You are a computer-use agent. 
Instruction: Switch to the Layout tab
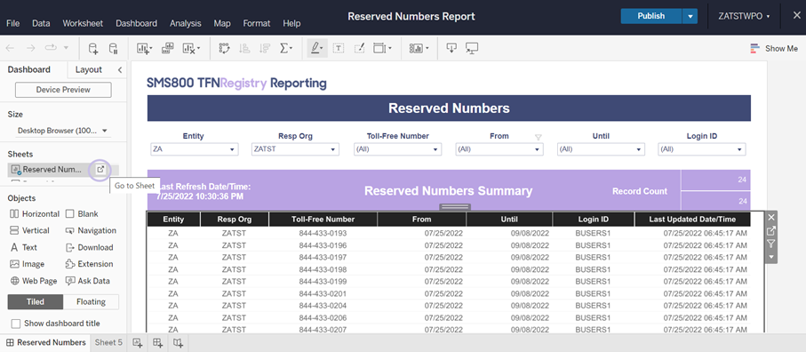click(x=88, y=70)
